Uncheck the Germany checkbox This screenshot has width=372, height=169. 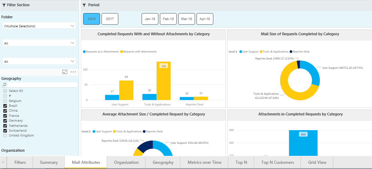coord(5,121)
